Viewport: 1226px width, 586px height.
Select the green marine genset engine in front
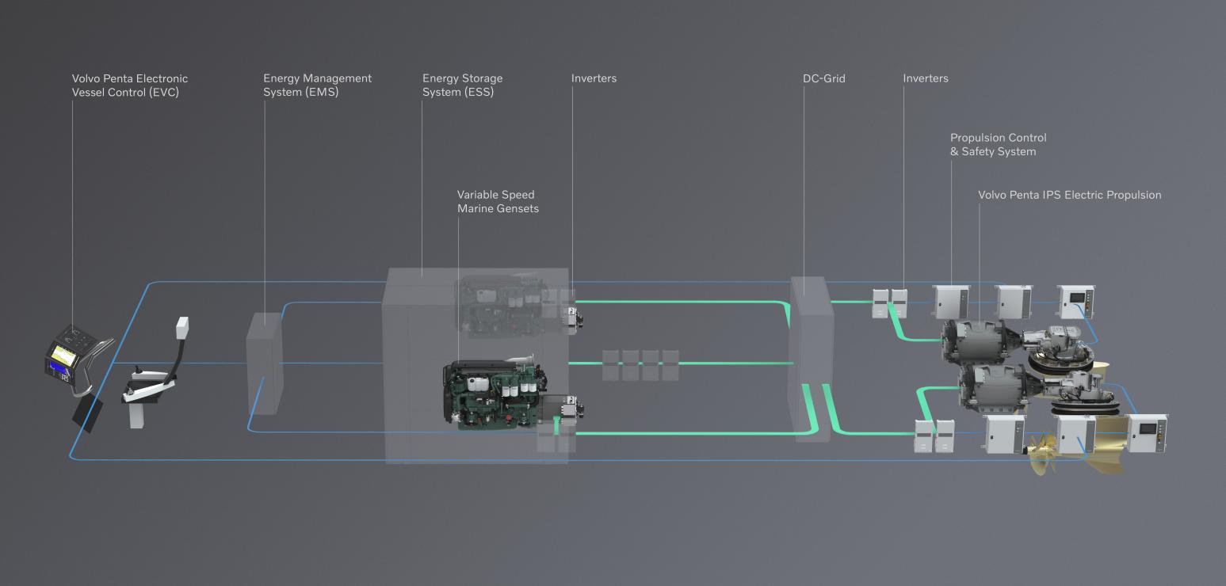coord(495,394)
